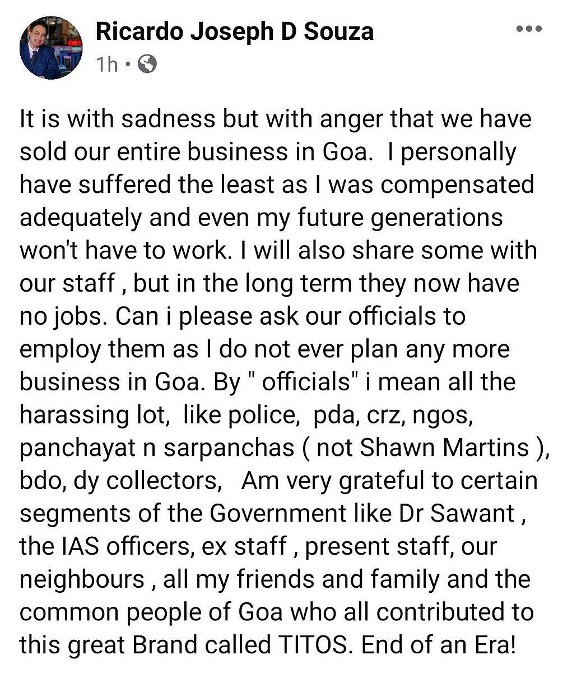Image resolution: width=572 pixels, height=673 pixels.
Task: Open the post options three-dot menu
Action: pyautogui.click(x=528, y=29)
